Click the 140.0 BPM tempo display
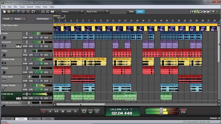Viewport: 221px width, 124px height. [x=116, y=109]
